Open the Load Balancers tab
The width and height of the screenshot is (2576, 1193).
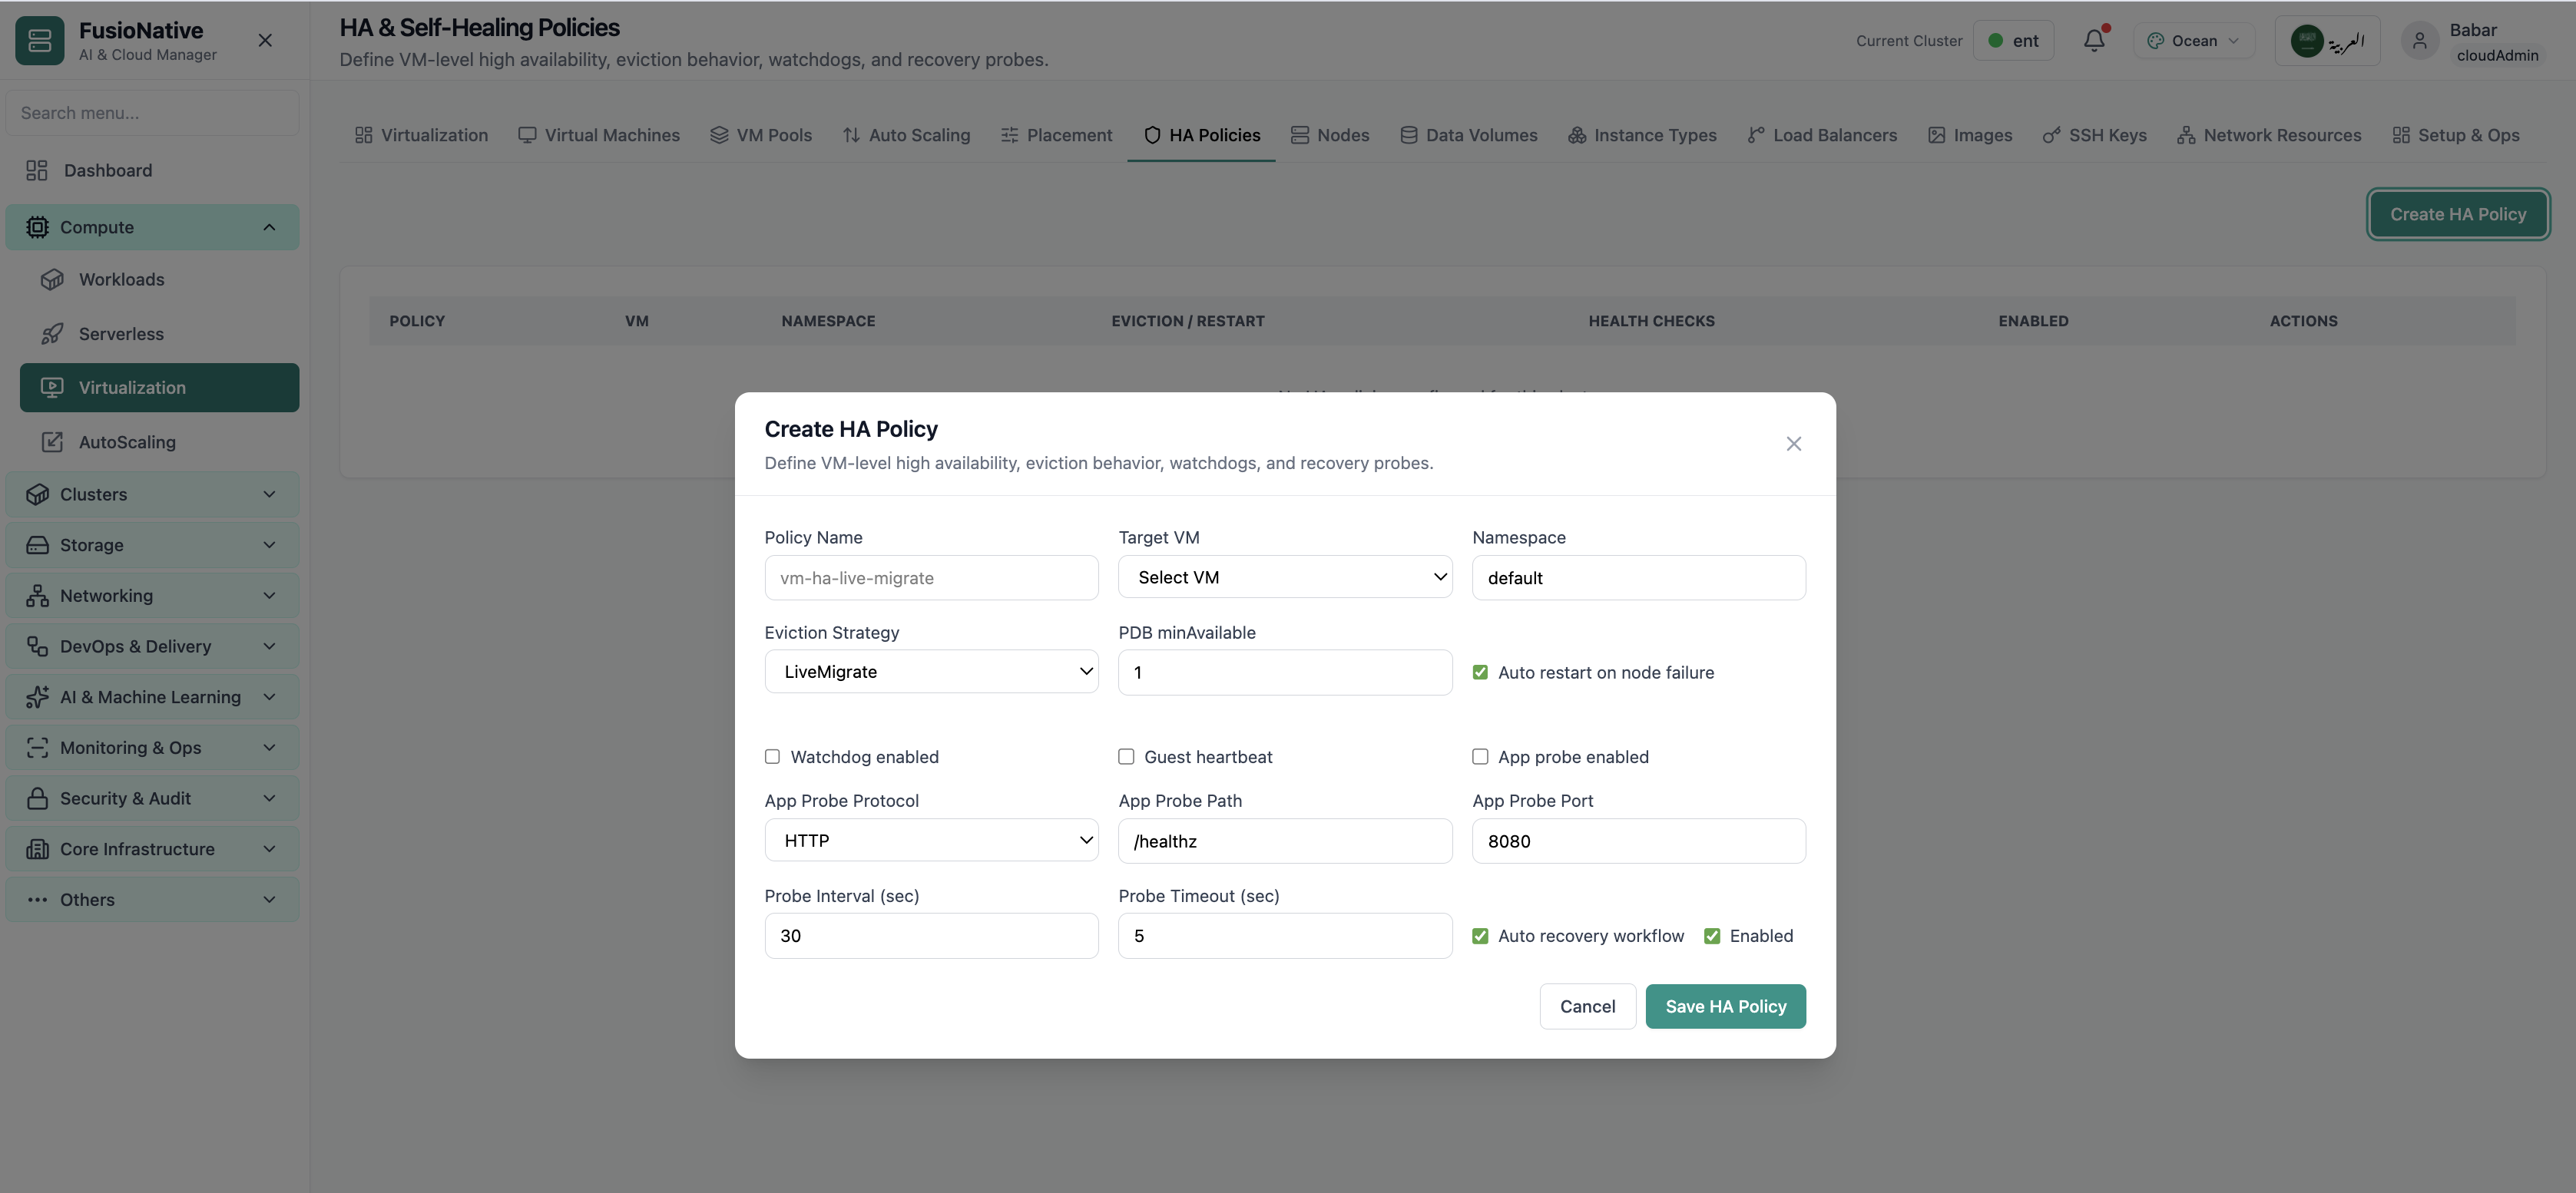1822,135
